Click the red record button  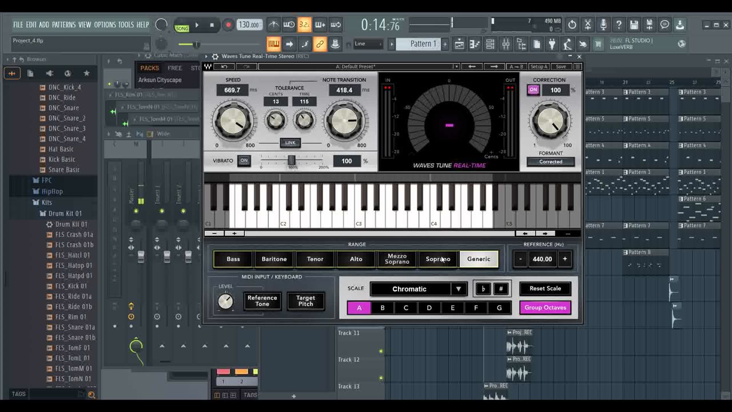click(x=228, y=25)
